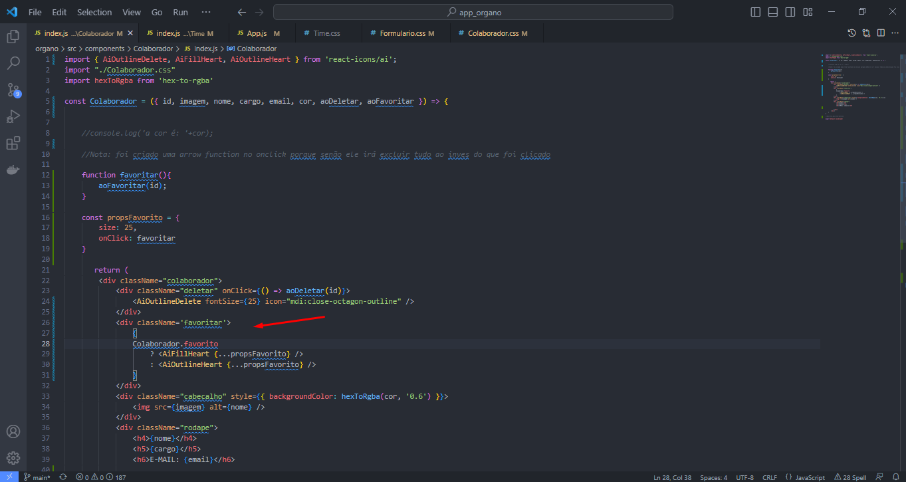Expand the 'index.js' breadcrumb
Screen dimensions: 906x482
click(x=200, y=49)
